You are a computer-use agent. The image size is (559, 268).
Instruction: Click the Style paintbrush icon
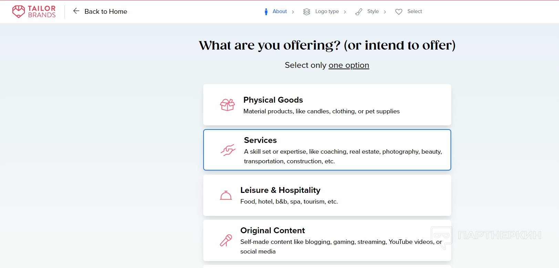pyautogui.click(x=359, y=12)
